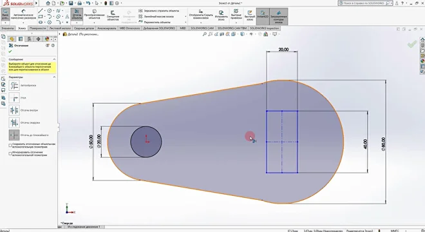Collapse the Сообщение (Message) section

pos(54,59)
